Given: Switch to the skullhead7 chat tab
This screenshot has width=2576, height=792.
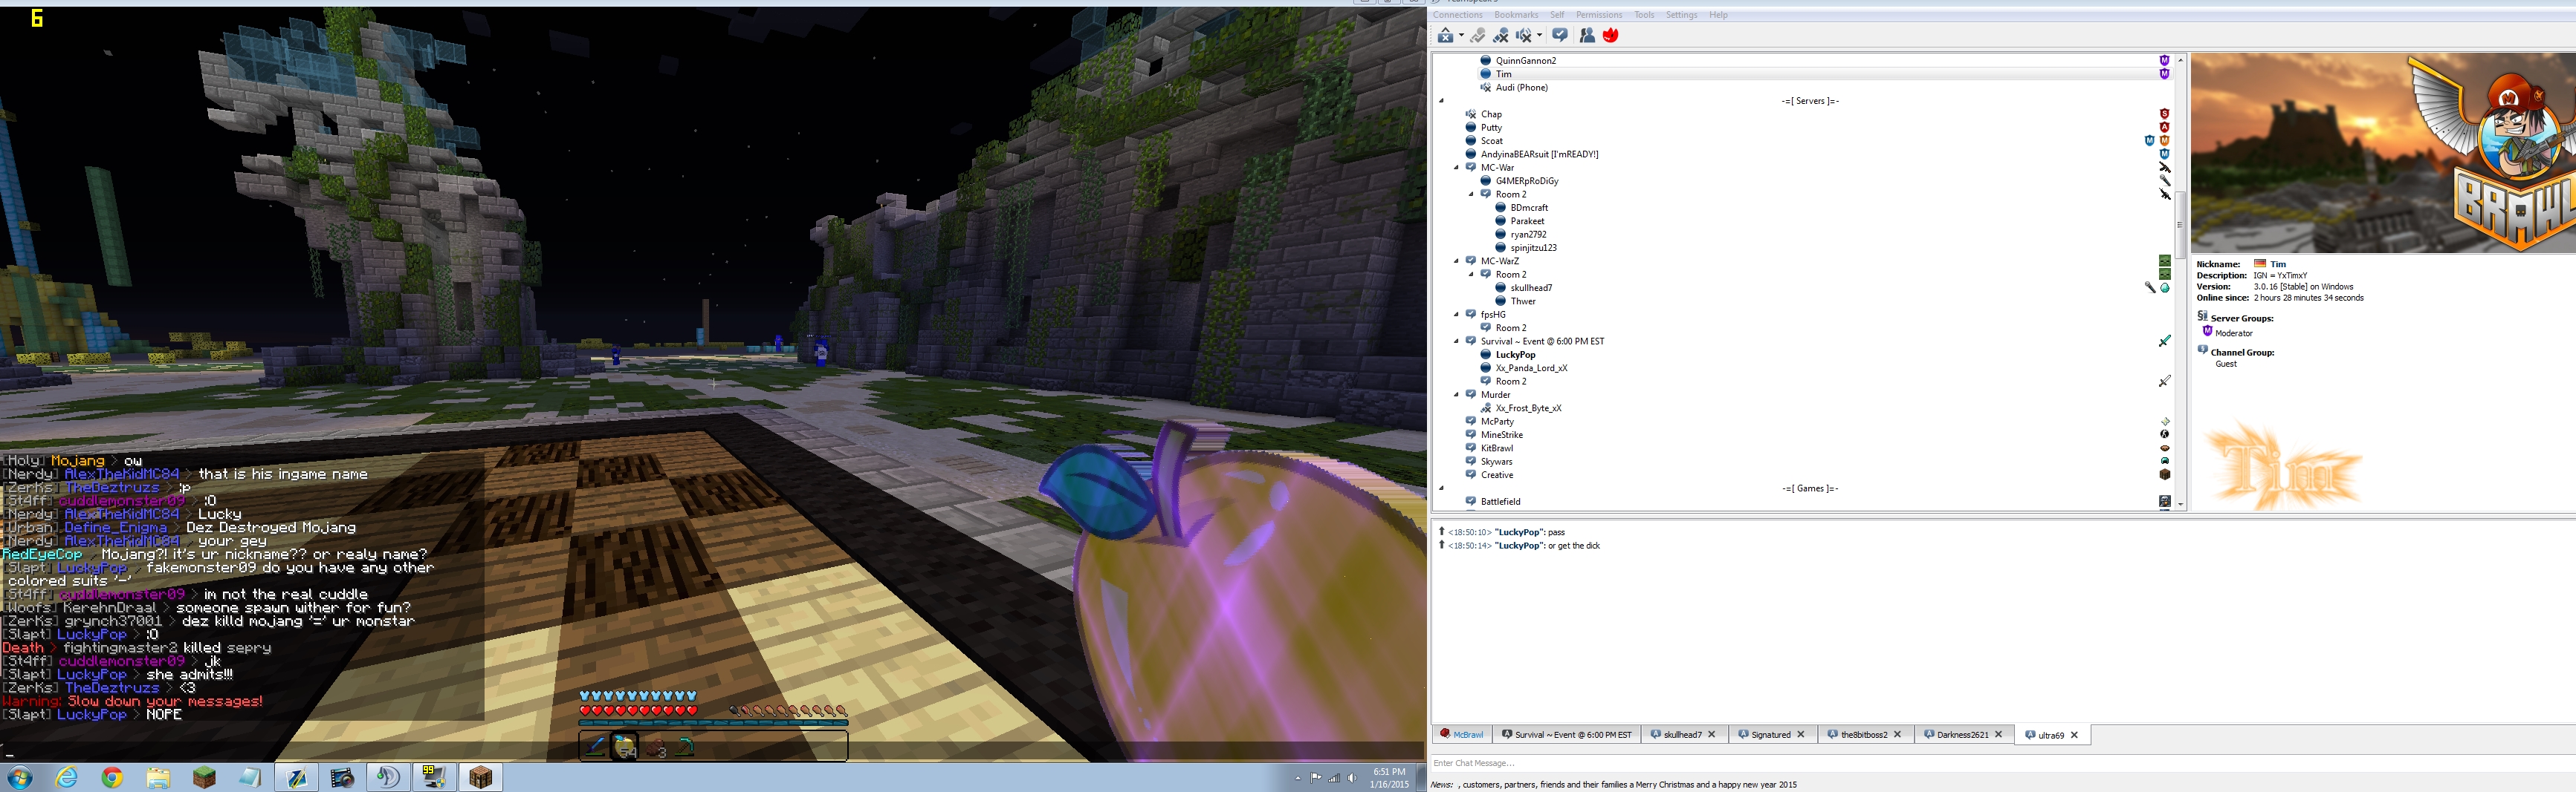Looking at the screenshot, I should [x=1684, y=735].
